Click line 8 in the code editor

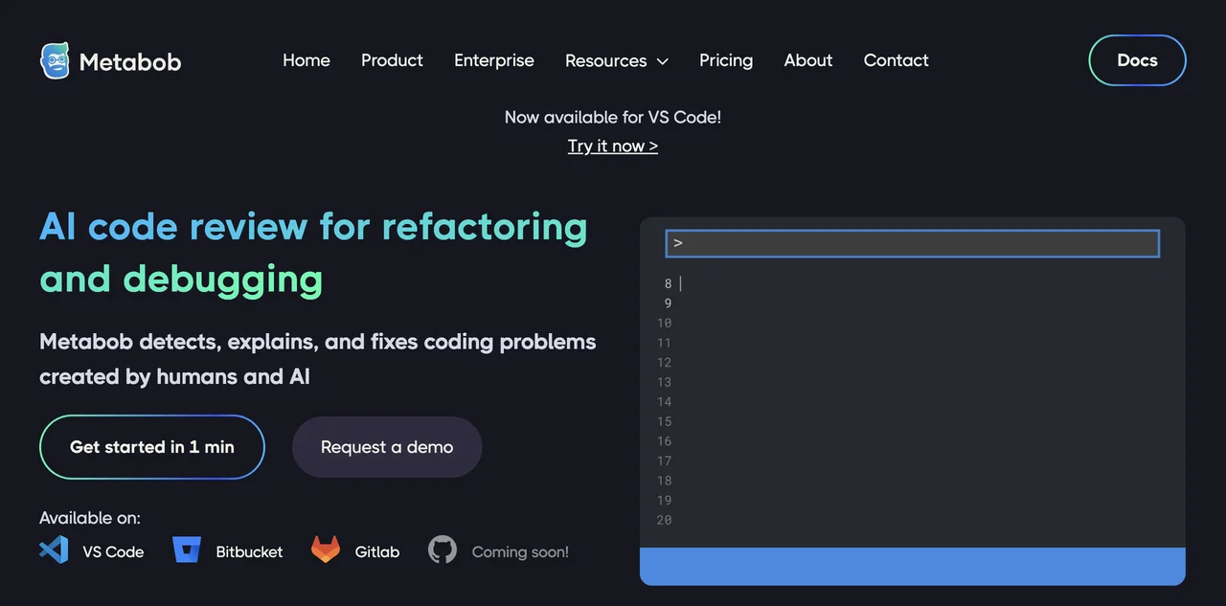click(862, 283)
